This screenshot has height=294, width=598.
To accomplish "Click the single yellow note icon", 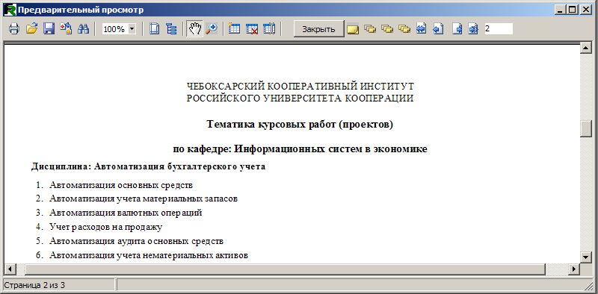I will [x=353, y=29].
